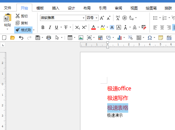The image size is (175, 130).
Task: Click the Undo arrow
Action: click(x=21, y=38)
